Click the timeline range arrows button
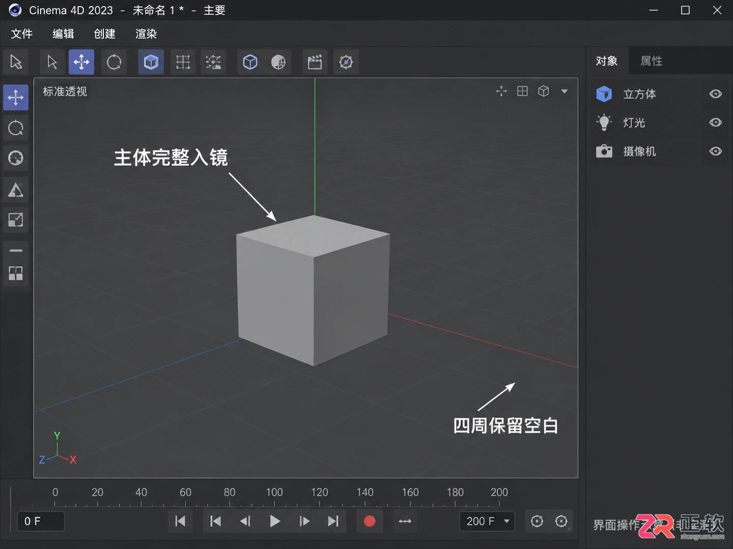733x549 pixels. pos(405,521)
